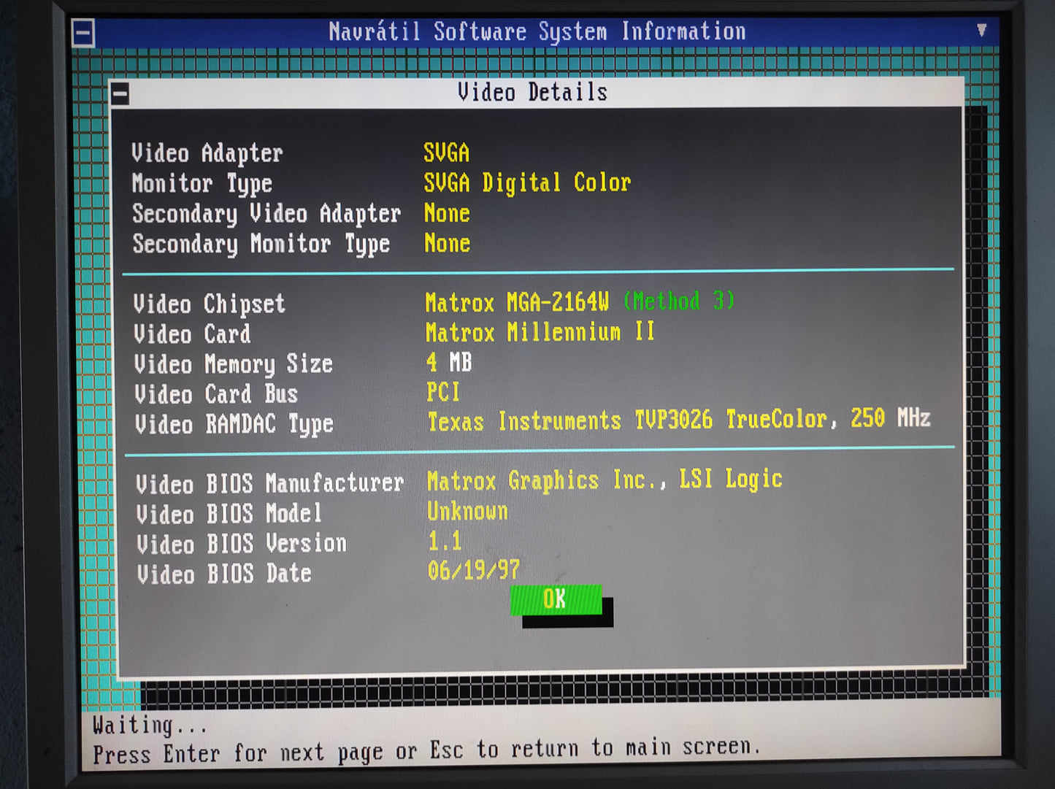The height and width of the screenshot is (789, 1055).
Task: Click the 'None' value for Secondary Monitor Type
Action: [448, 243]
